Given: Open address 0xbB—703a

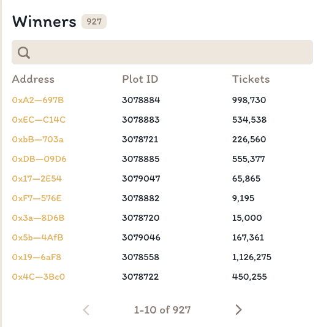Looking at the screenshot, I should coord(38,139).
